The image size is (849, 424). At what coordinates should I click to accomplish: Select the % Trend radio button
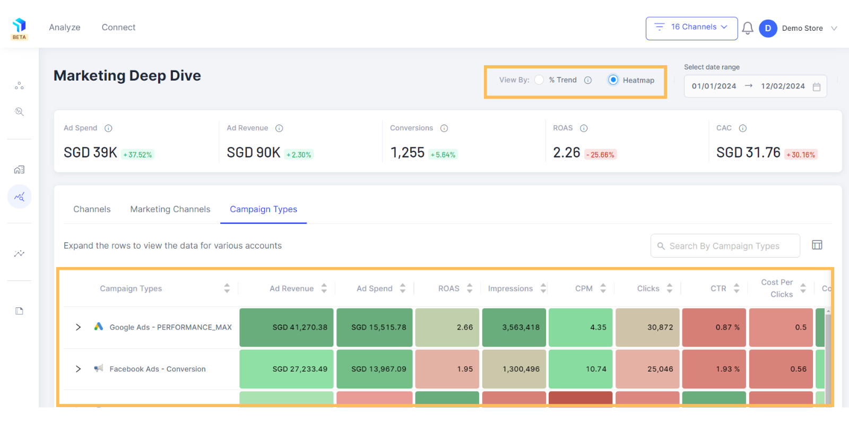pos(539,80)
